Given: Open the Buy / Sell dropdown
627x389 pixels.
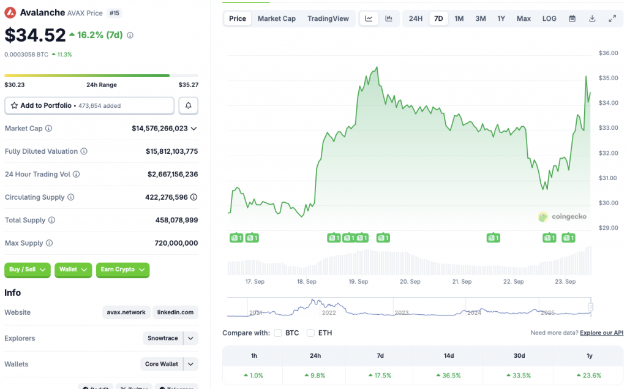Looking at the screenshot, I should (27, 270).
